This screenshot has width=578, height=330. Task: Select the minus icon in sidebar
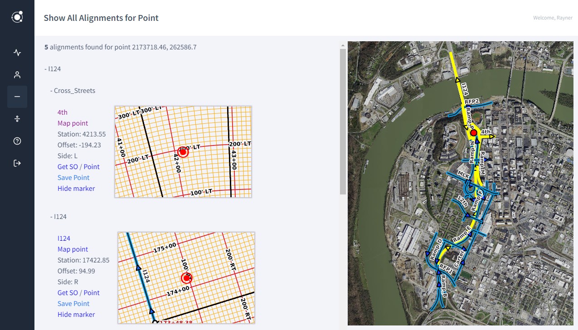[x=17, y=97]
